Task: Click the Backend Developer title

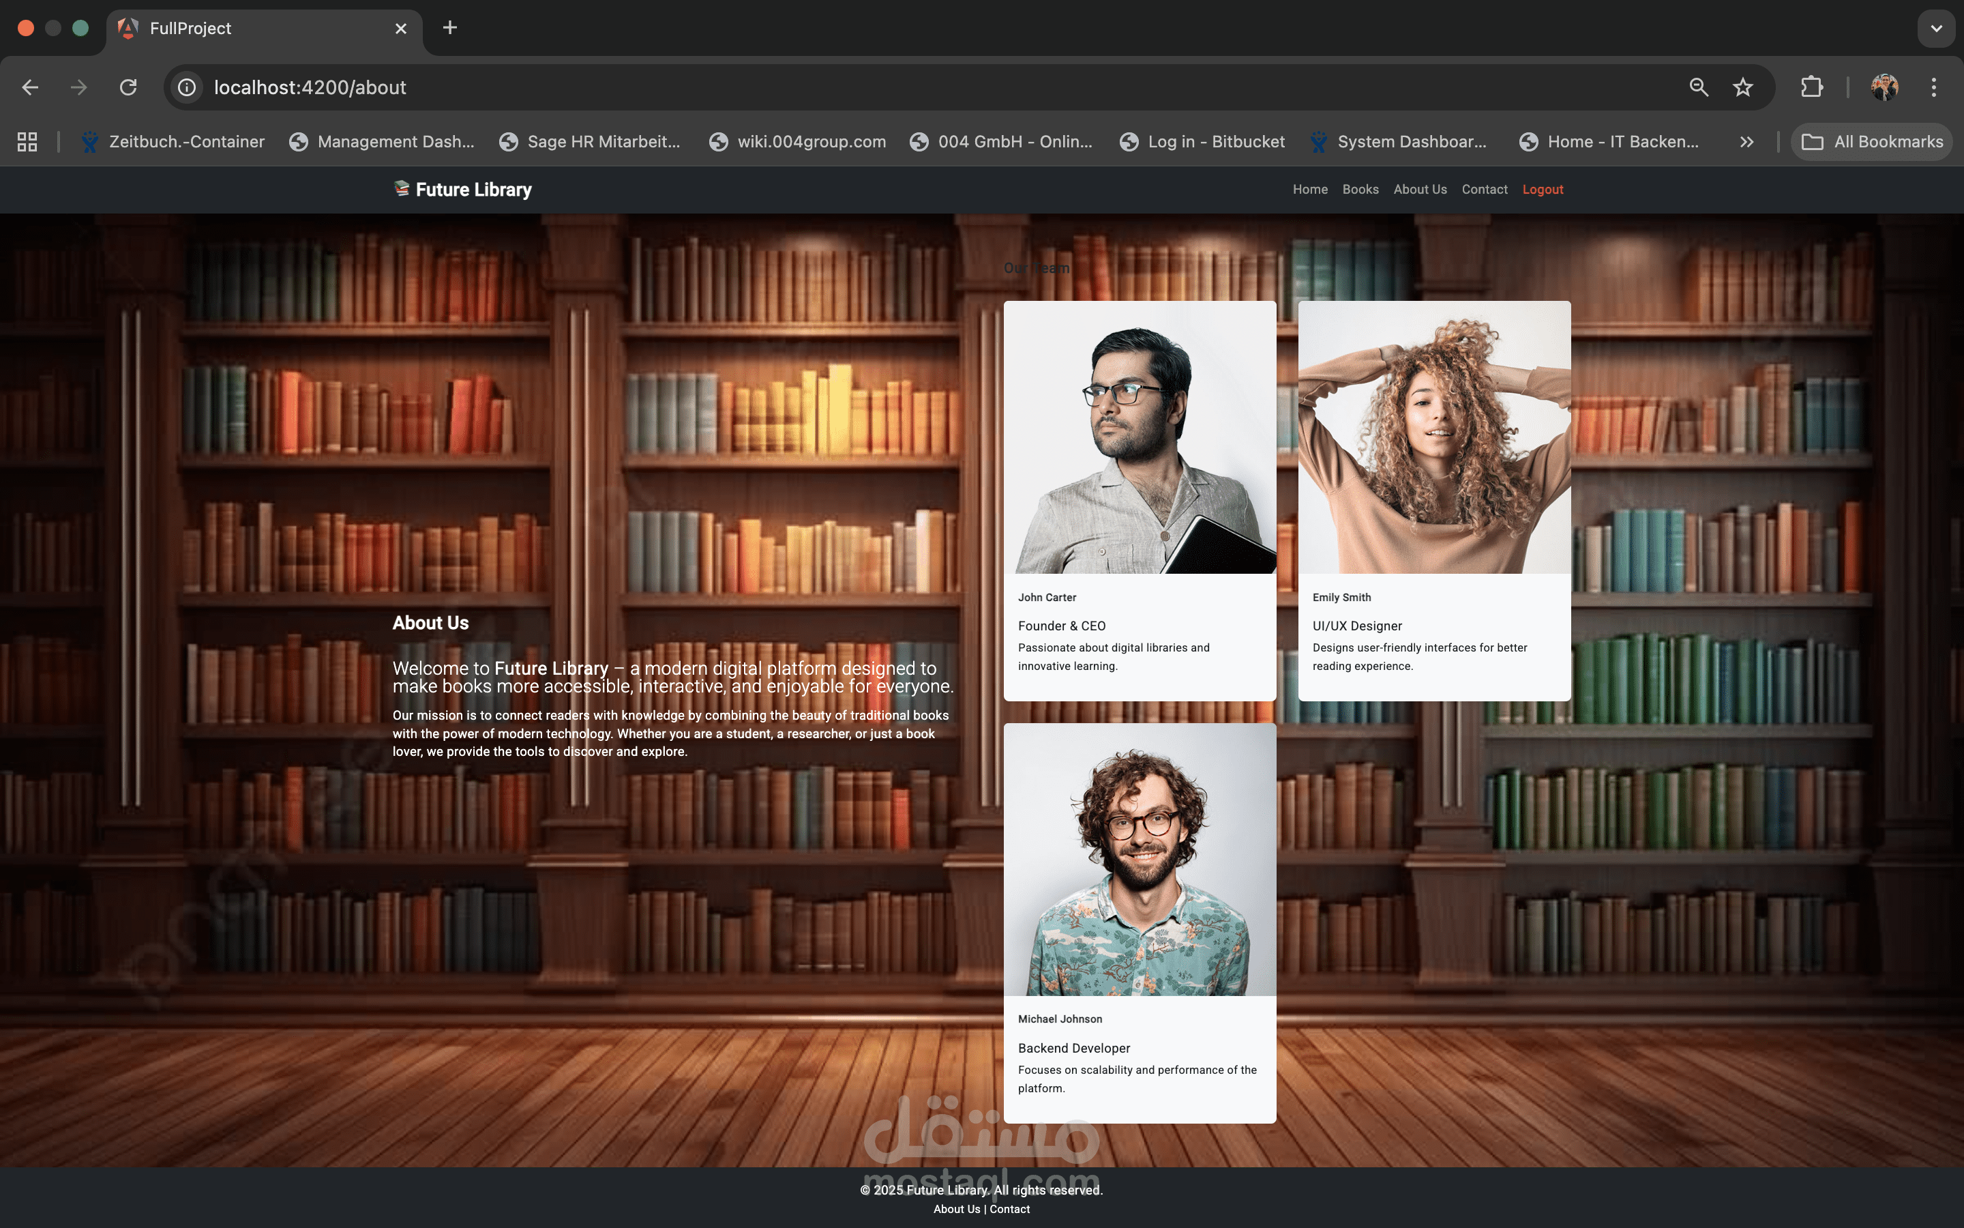Action: tap(1073, 1048)
